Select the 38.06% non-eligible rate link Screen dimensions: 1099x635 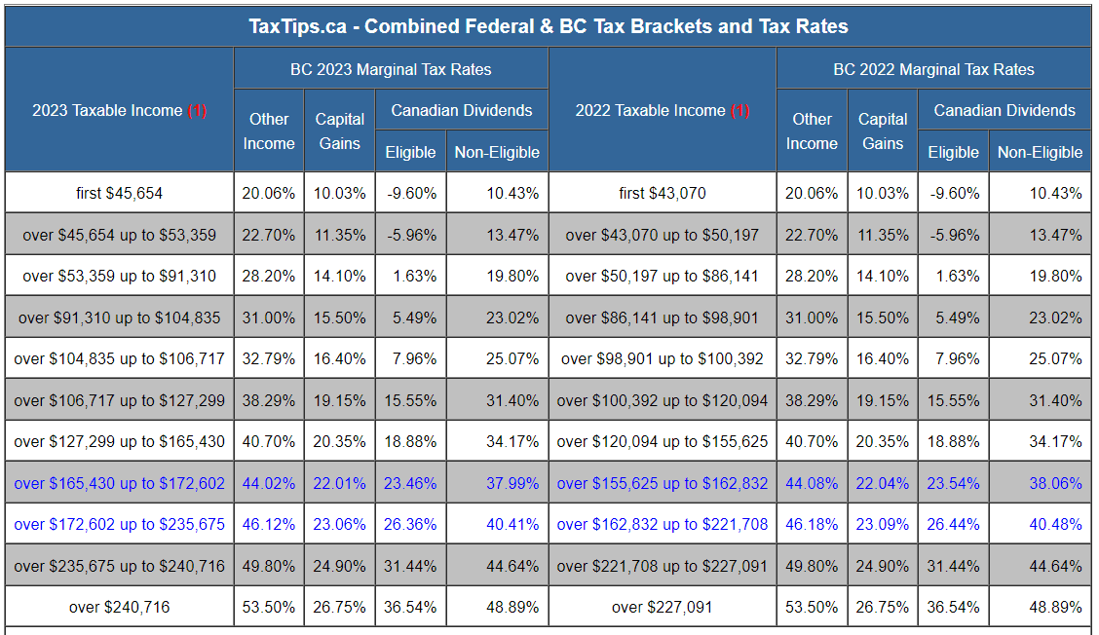tap(1055, 483)
